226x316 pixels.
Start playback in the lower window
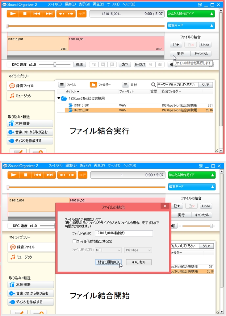14,175
